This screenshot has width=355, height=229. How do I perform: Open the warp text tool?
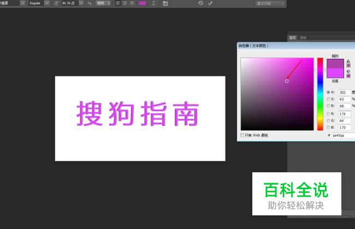pyautogui.click(x=153, y=3)
